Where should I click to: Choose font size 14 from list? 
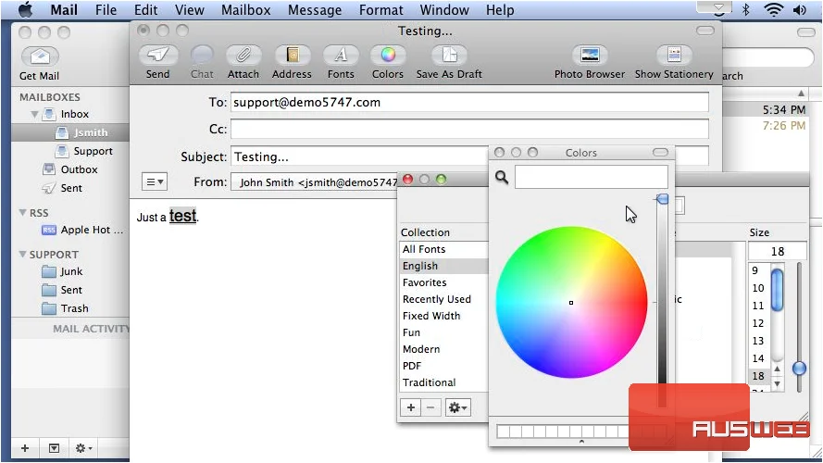(x=758, y=358)
